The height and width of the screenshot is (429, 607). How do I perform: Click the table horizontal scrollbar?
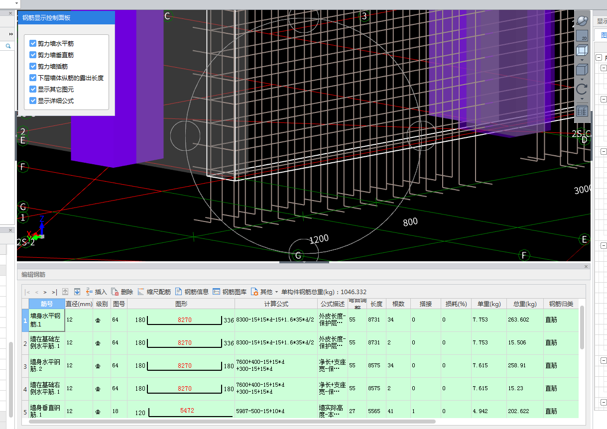pyautogui.click(x=232, y=422)
